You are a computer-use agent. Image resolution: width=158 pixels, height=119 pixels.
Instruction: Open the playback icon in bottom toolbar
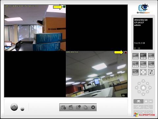coord(64,107)
